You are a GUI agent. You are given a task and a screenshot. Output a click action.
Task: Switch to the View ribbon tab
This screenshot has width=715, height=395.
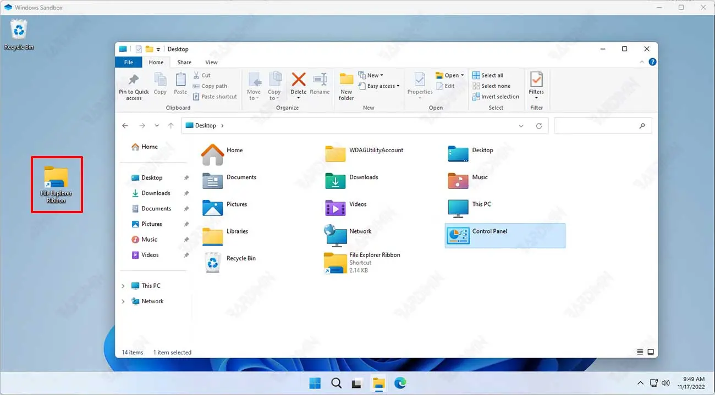tap(211, 63)
